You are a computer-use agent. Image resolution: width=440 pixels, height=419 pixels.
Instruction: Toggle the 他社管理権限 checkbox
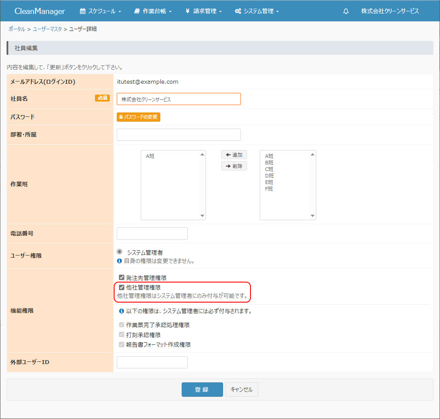(122, 287)
